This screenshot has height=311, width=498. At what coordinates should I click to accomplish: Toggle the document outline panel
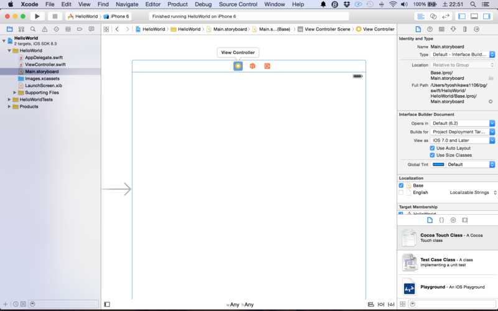(107, 304)
